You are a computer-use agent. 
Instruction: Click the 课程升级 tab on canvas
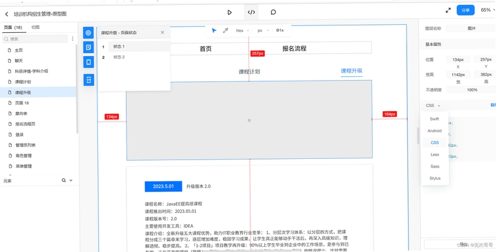352,71
